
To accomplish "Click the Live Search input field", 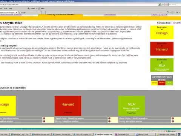I will [x=175, y=5].
